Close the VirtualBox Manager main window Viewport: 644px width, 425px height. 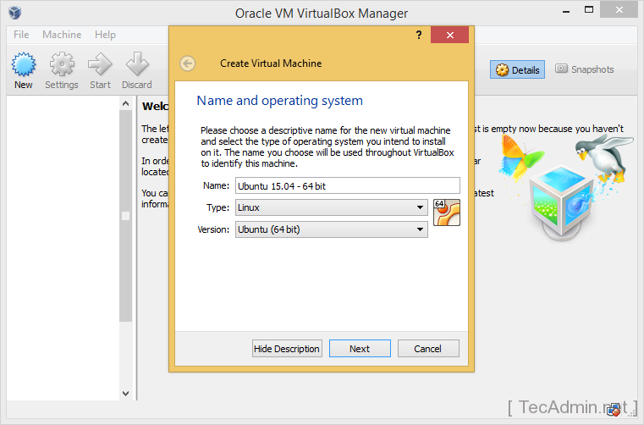[x=619, y=10]
